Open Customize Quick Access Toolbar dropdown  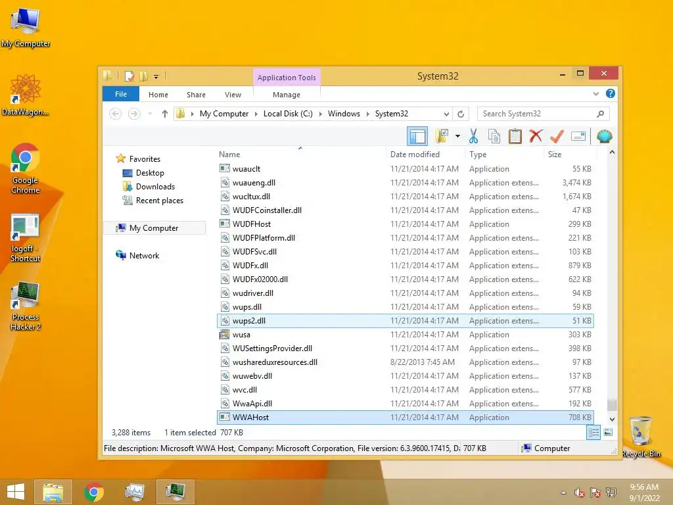(x=156, y=77)
